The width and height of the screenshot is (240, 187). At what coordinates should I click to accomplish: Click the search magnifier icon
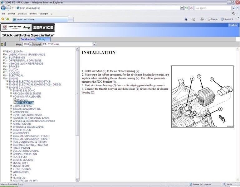[234, 8]
